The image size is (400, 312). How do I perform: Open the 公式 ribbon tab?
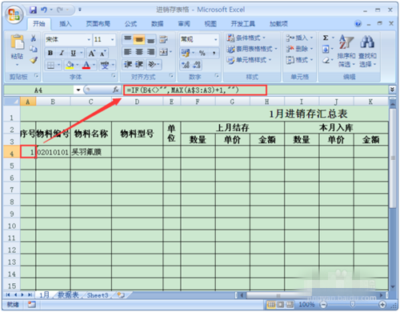130,24
